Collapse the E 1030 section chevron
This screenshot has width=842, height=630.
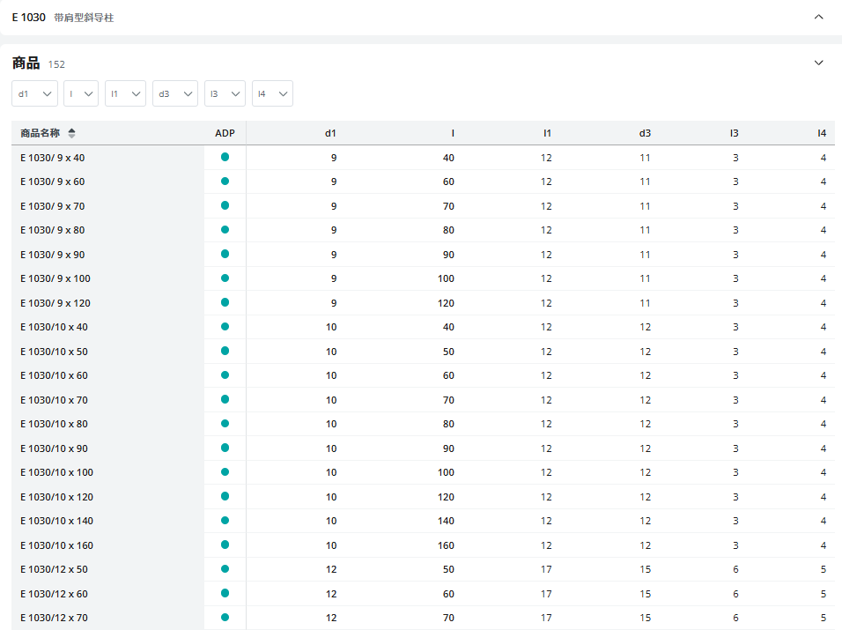point(818,17)
